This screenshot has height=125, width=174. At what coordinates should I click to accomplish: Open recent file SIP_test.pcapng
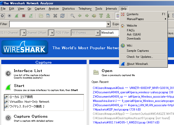tap(117, 110)
